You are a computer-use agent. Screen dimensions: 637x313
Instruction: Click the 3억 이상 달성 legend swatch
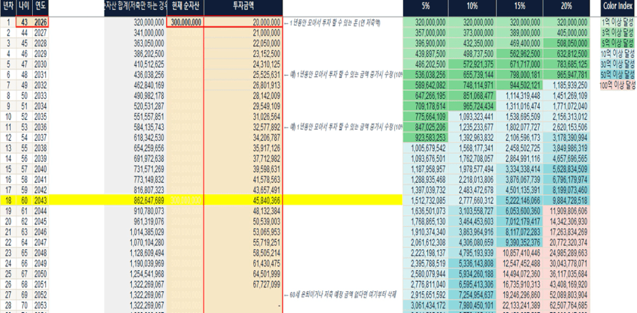coord(618,33)
